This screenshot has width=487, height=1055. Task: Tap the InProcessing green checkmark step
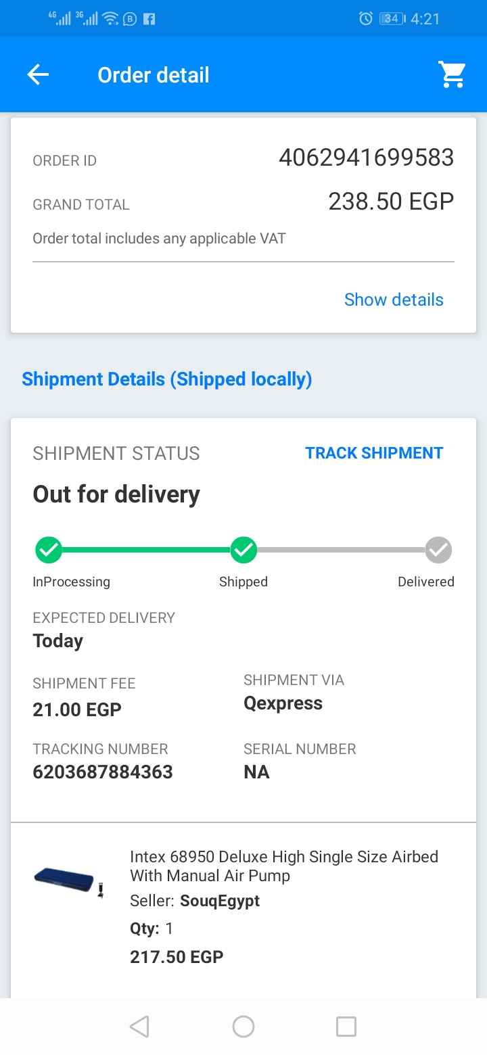pyautogui.click(x=49, y=550)
